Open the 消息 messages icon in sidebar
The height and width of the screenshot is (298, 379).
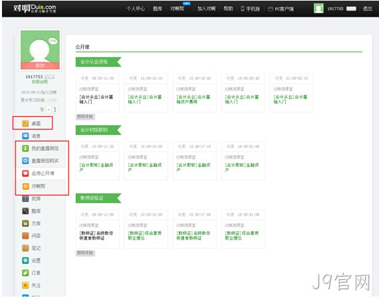tap(25, 136)
